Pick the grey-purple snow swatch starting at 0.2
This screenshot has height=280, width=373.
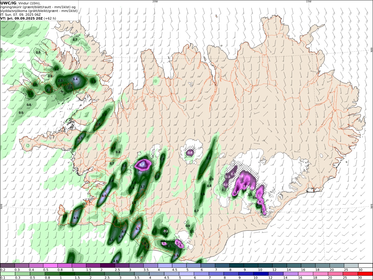pos(7,265)
